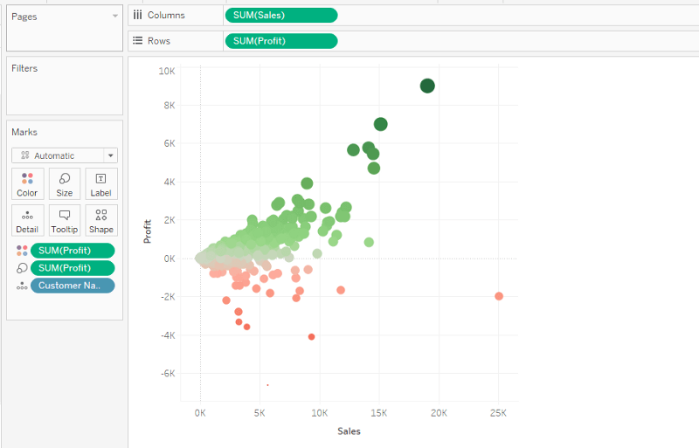
Task: Click the Columns shelf icon
Action: (137, 15)
